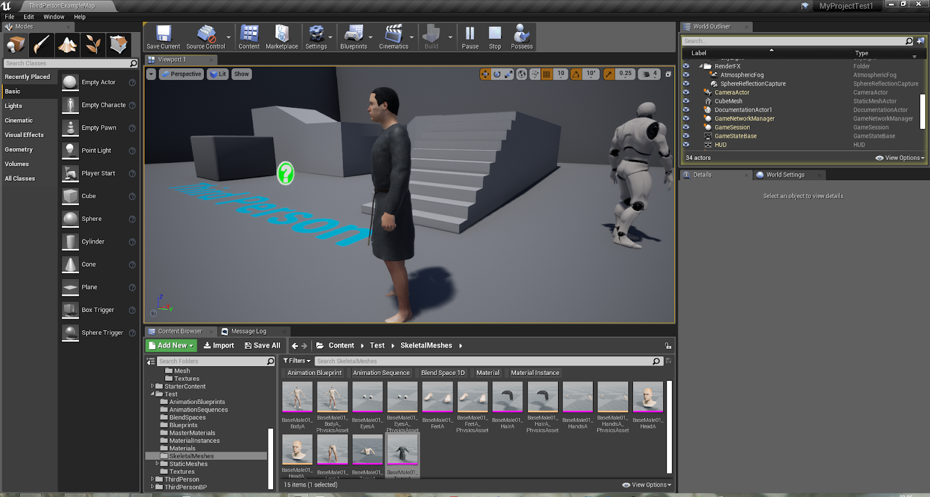Viewport: 930px width, 497px height.
Task: Click the Possess toolbar icon
Action: click(521, 37)
